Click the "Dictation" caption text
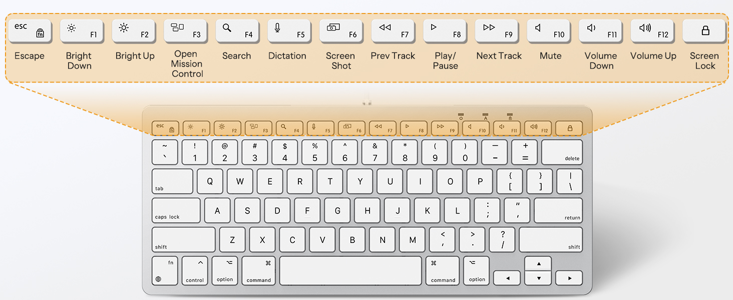The height and width of the screenshot is (300, 733). pos(287,56)
